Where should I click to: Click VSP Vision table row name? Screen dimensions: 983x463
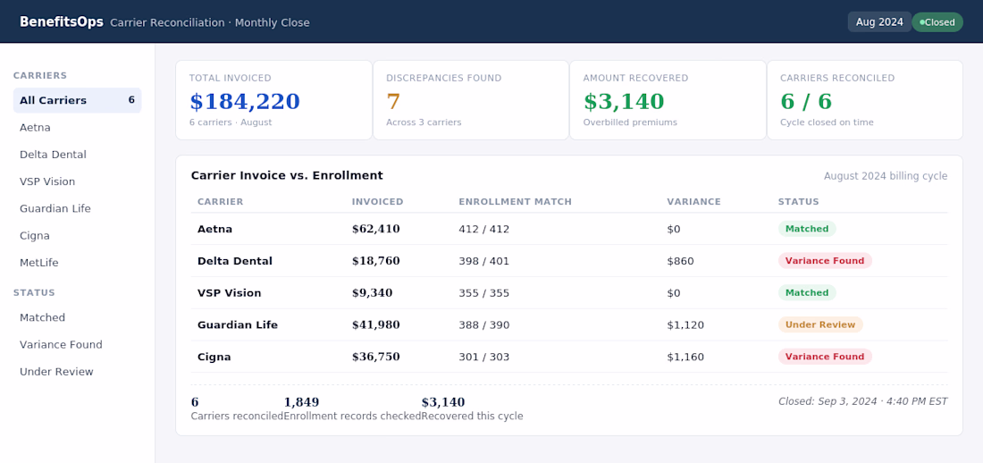point(230,293)
